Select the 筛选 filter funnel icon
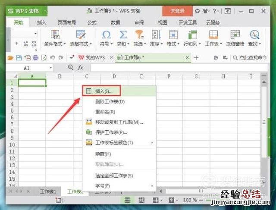Screen dimensions: 276x210 pyautogui.click(x=139, y=35)
